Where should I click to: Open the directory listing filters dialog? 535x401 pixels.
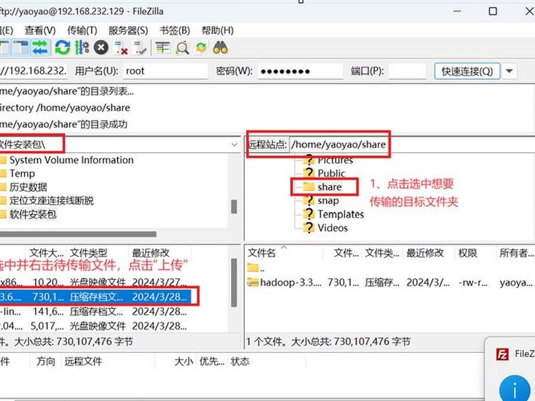163,47
